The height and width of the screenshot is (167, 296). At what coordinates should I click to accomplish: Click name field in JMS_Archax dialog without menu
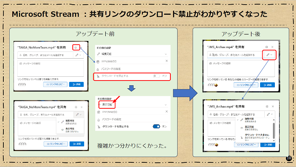[235, 55]
